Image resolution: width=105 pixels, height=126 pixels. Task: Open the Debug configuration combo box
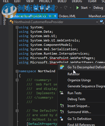click(99, 8)
